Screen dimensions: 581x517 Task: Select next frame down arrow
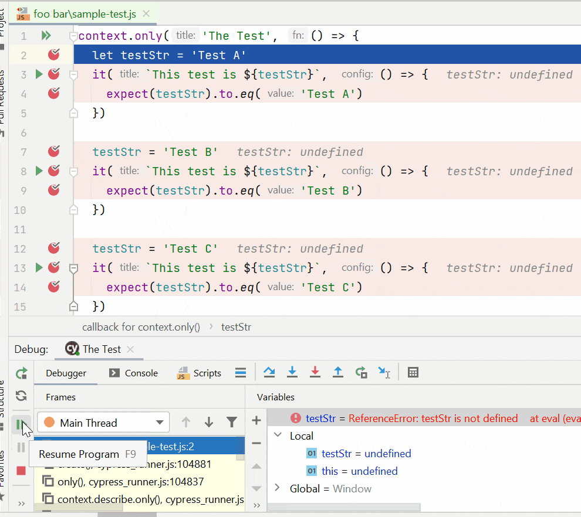click(x=209, y=422)
